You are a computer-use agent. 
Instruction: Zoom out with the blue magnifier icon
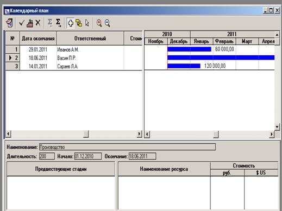[108, 23]
